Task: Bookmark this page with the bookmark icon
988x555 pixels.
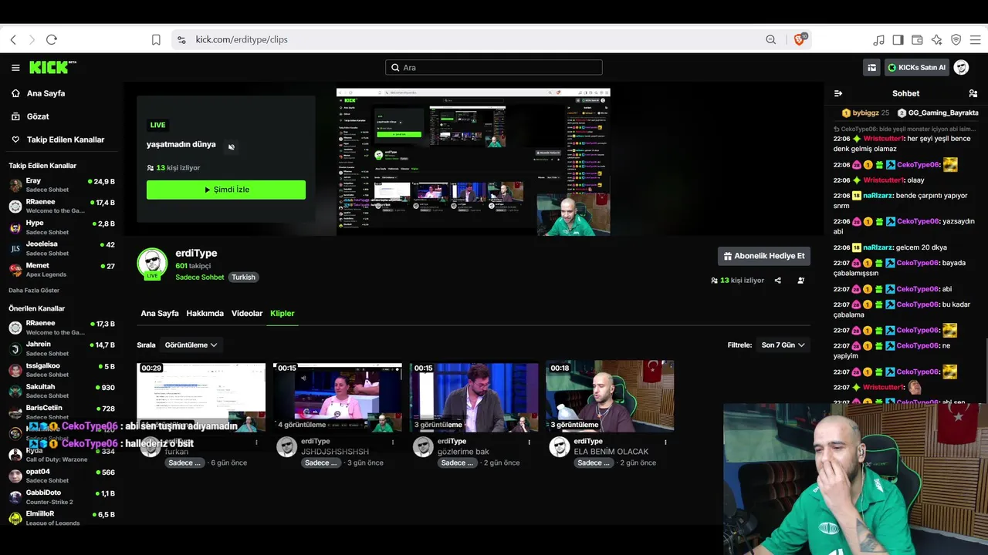Action: [156, 39]
